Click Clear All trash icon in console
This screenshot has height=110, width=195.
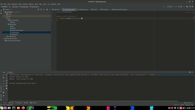[x=6, y=88]
